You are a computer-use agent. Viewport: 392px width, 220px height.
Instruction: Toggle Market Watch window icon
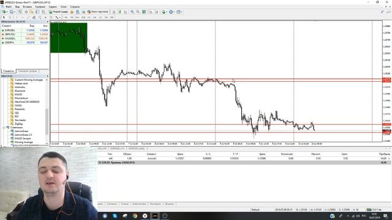[20, 12]
